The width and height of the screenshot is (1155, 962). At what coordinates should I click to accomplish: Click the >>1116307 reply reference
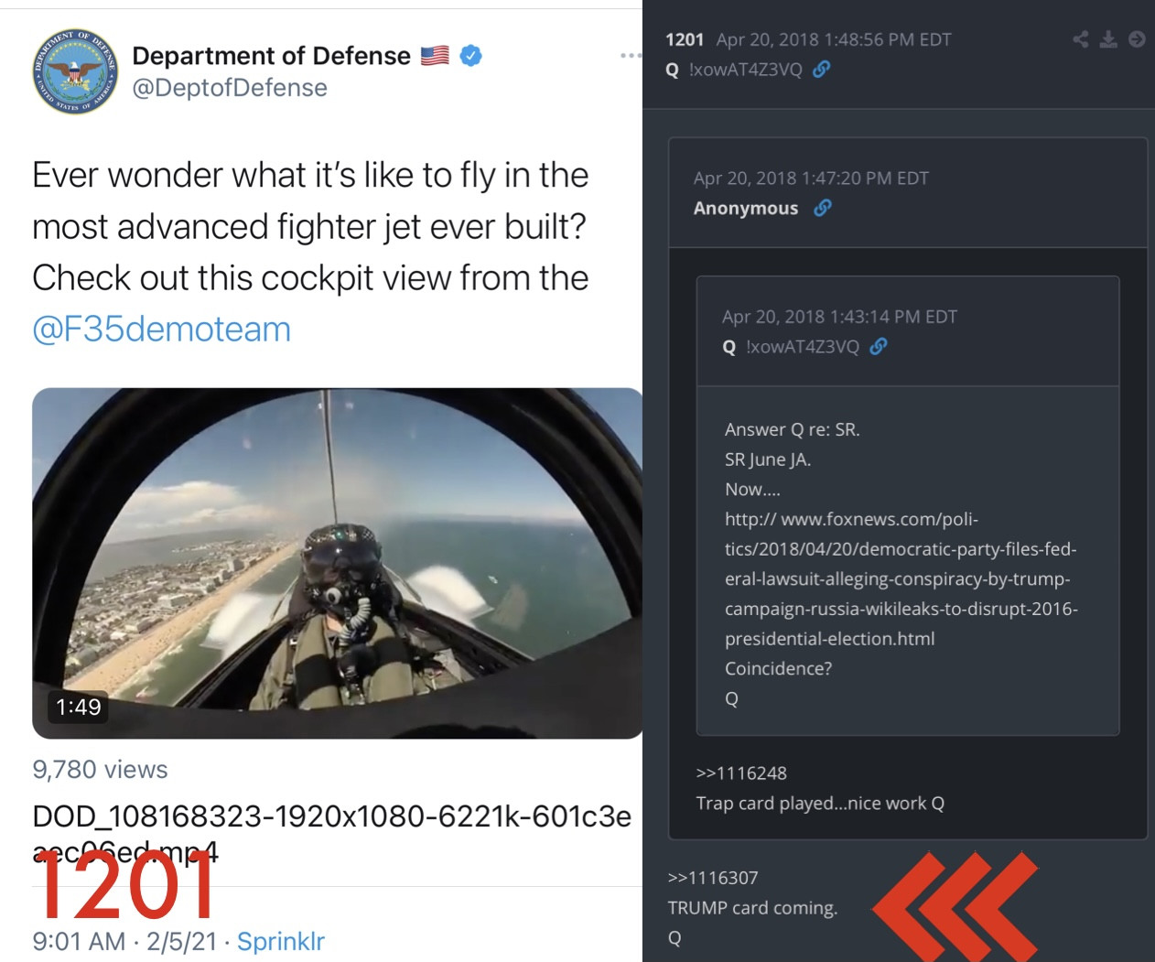[713, 878]
